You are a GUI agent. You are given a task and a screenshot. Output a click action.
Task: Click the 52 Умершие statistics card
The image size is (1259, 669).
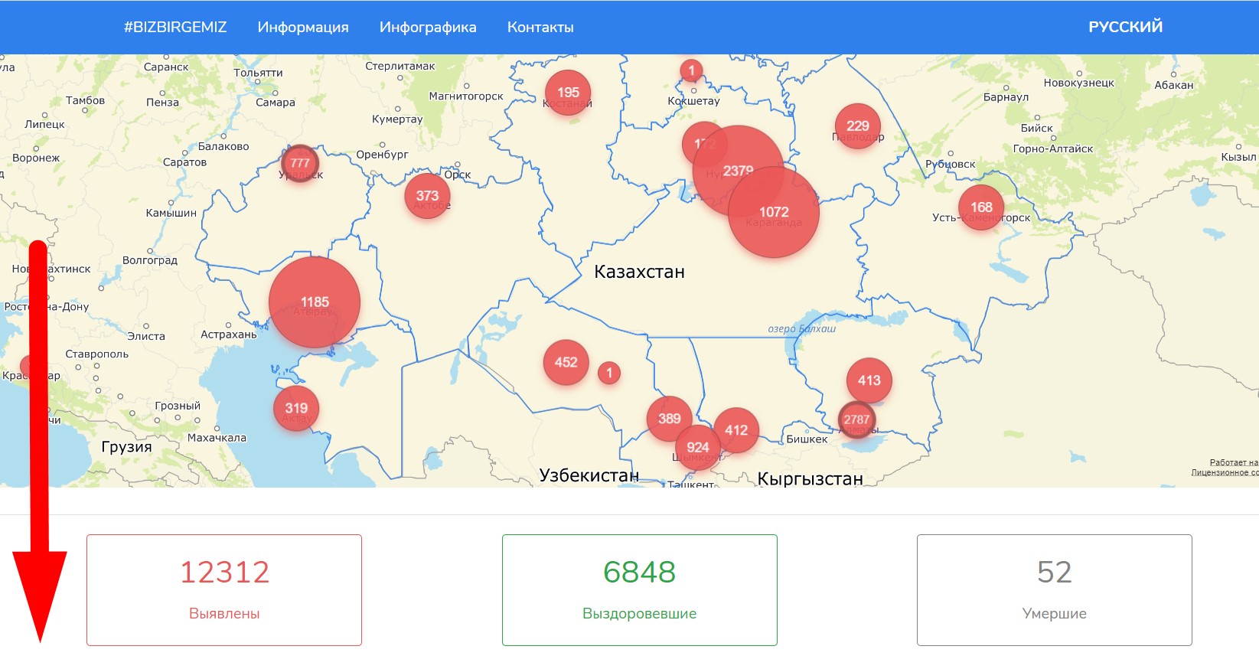1054,589
